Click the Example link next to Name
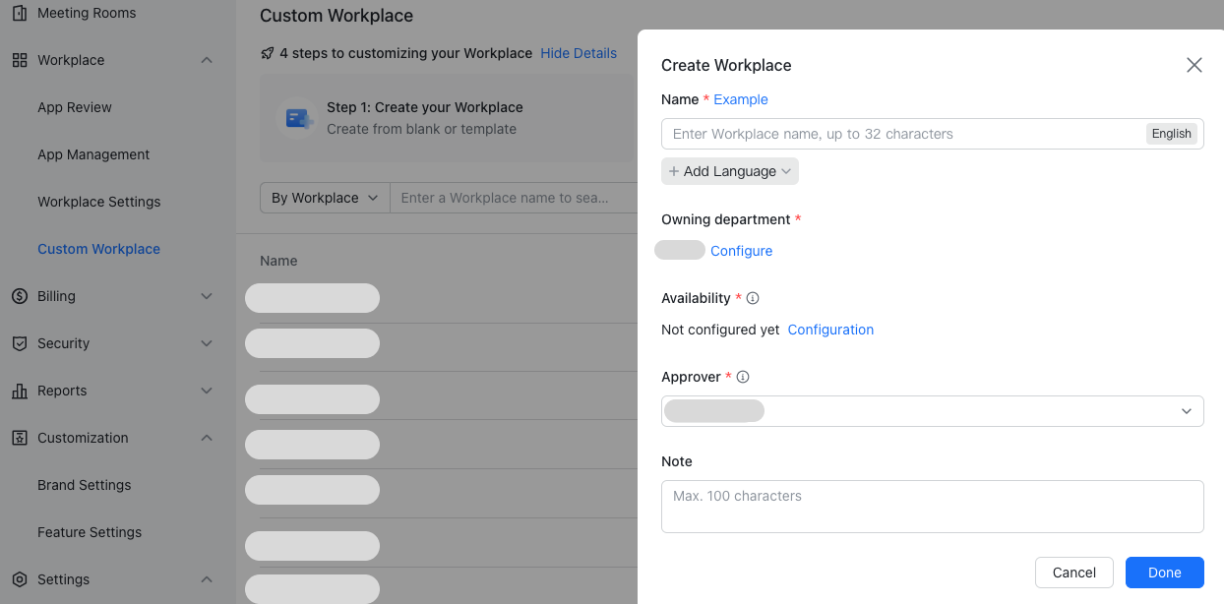 point(740,99)
